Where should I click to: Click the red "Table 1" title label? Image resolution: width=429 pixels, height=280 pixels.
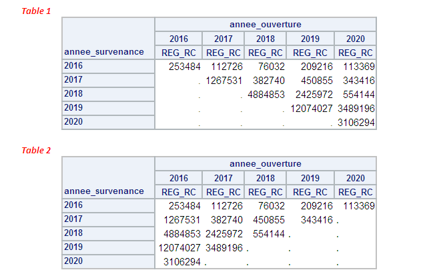tap(37, 11)
